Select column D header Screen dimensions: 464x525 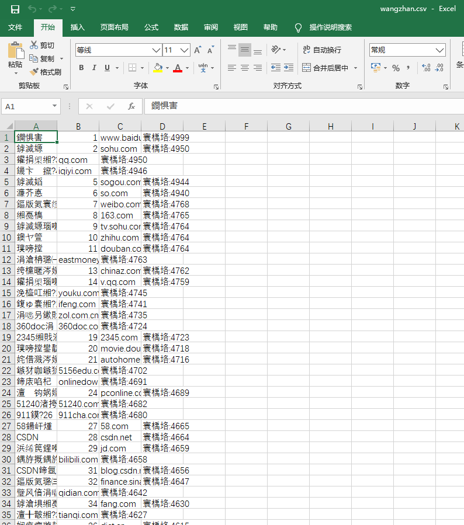162,126
